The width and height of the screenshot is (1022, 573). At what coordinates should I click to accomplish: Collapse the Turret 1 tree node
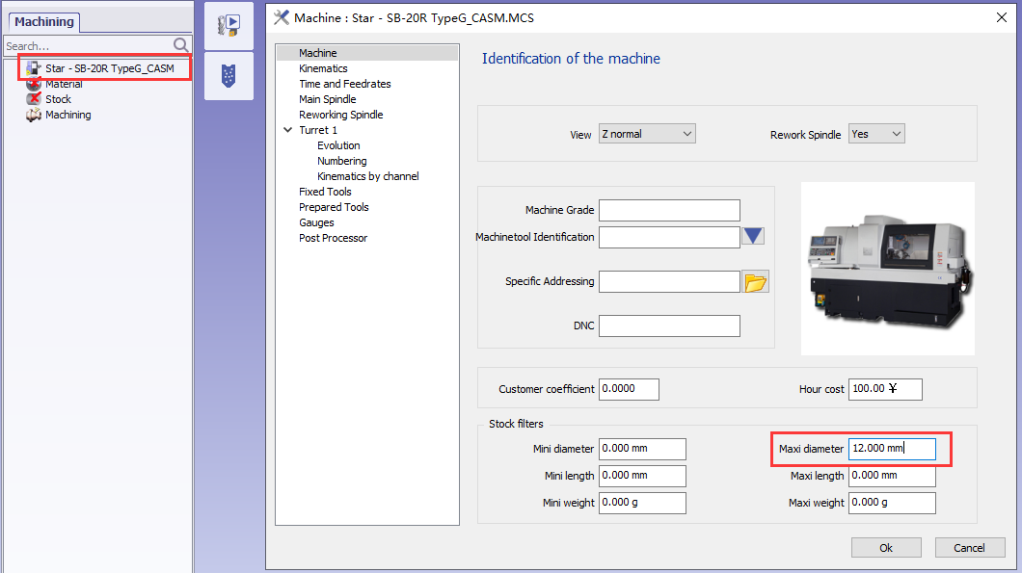pyautogui.click(x=287, y=130)
